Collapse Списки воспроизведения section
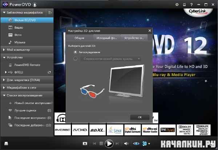This screenshot has width=218, height=150. tap(4, 95)
